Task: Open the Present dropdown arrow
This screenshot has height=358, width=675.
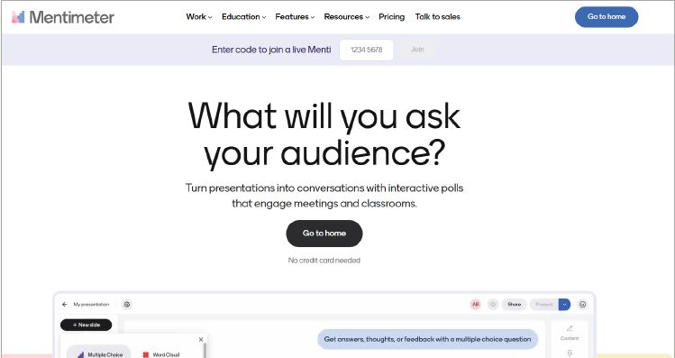Action: pyautogui.click(x=564, y=304)
